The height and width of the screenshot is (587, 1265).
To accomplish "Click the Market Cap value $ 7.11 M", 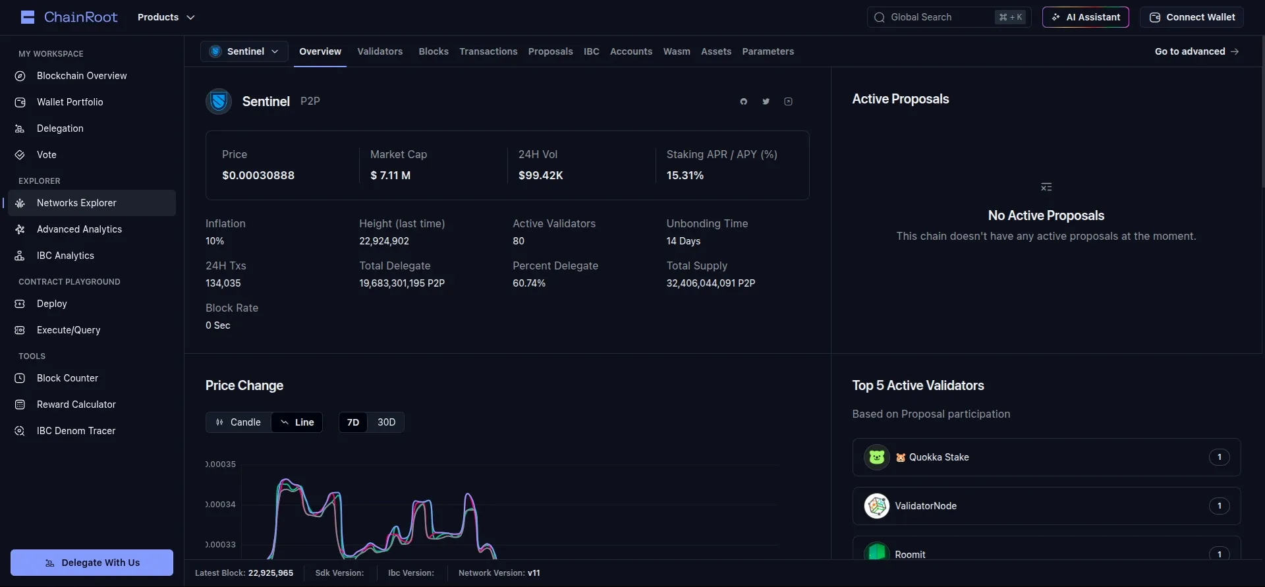I will point(390,175).
